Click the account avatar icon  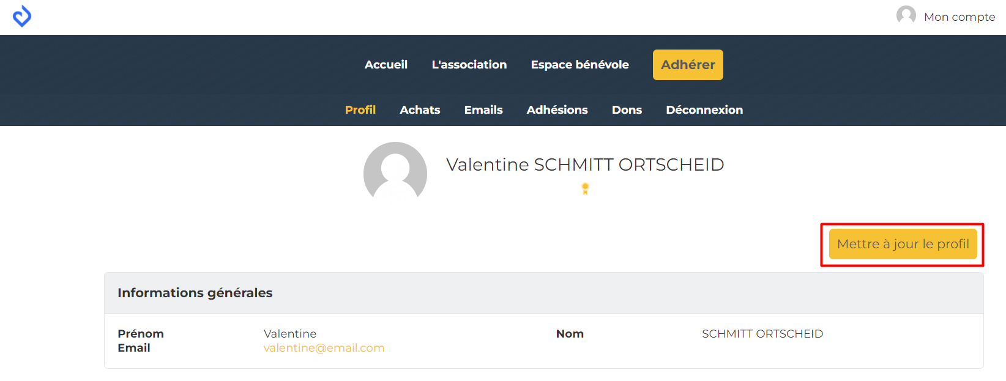906,15
